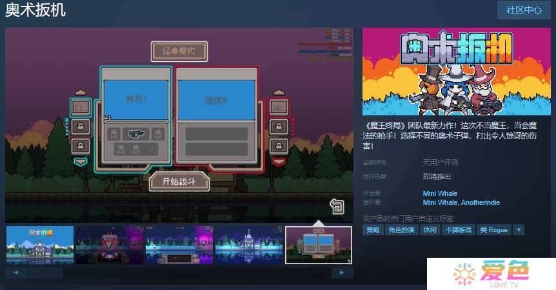Click the 开始战斗 button in the screenshot

[179, 182]
